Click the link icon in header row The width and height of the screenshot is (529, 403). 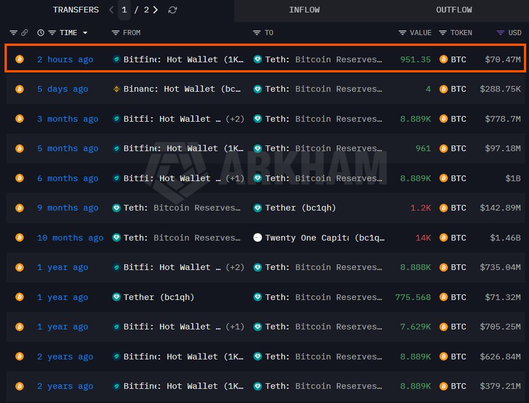(24, 33)
